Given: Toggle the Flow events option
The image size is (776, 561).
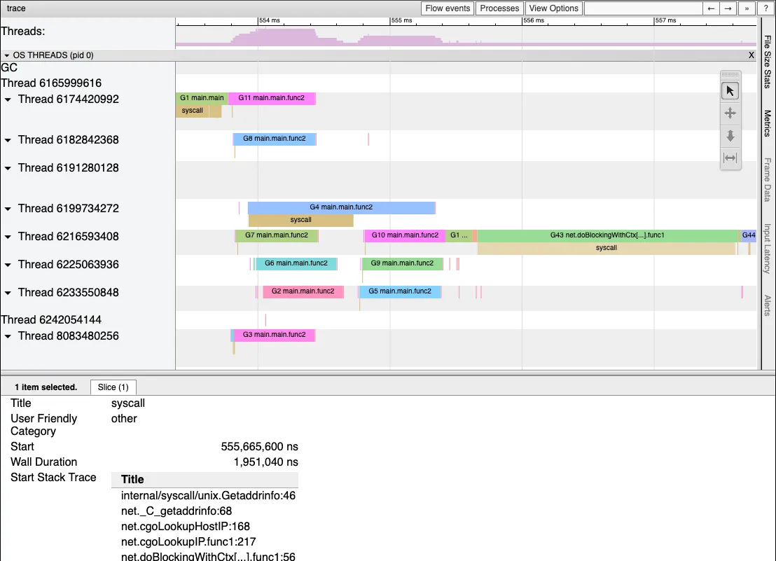Looking at the screenshot, I should pos(448,8).
